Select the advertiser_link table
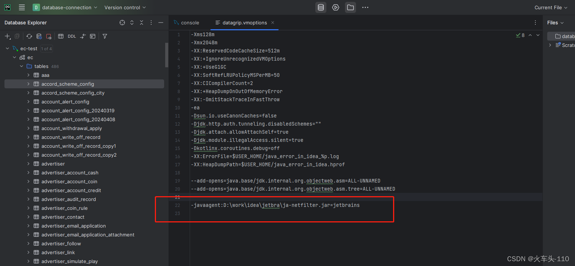 [58, 252]
